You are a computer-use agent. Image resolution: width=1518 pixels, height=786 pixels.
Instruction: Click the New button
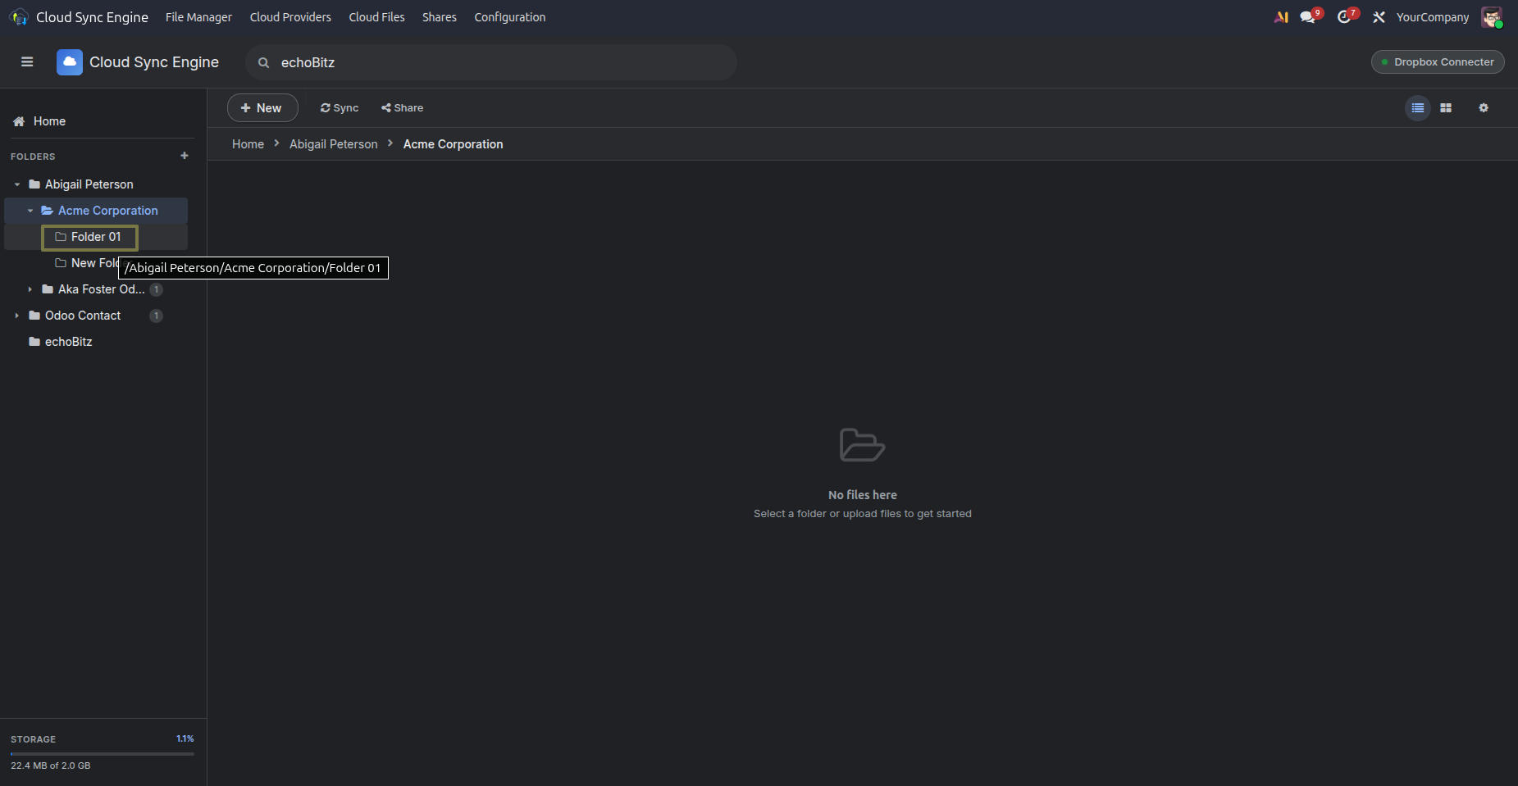(262, 108)
